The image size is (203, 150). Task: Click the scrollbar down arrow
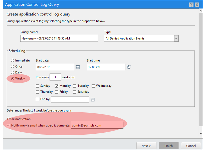201,134
